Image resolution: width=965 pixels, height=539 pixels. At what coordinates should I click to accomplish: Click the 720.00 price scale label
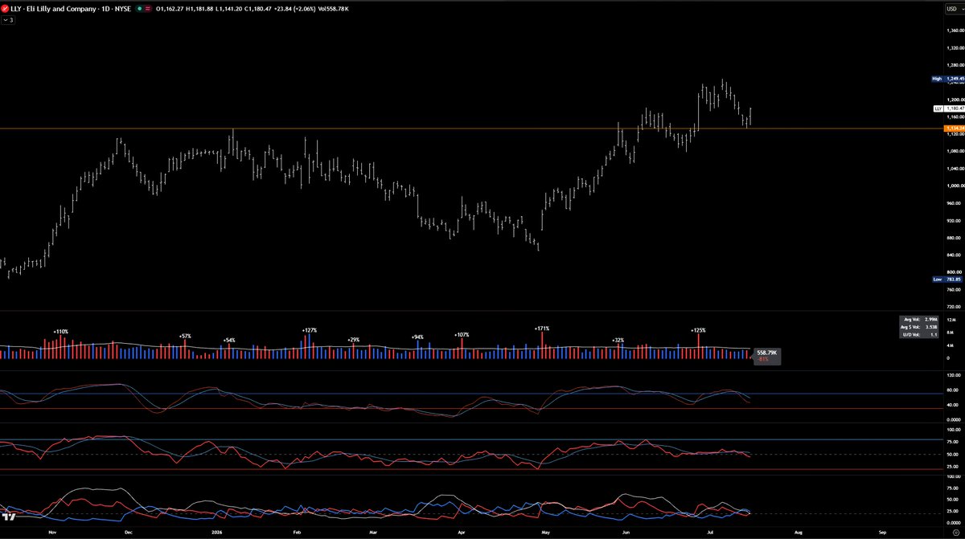[955, 307]
